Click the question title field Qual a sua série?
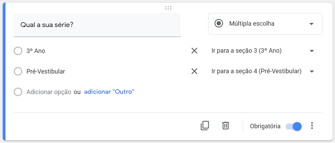Screen dimensions: 335x143 97,25
